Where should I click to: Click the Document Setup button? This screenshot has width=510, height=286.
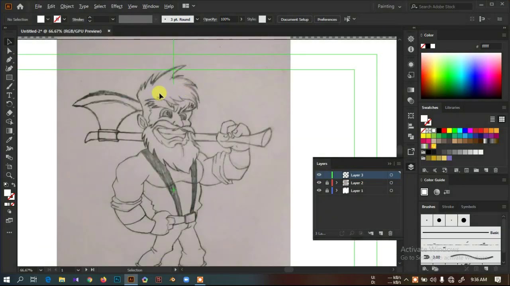[x=294, y=19]
